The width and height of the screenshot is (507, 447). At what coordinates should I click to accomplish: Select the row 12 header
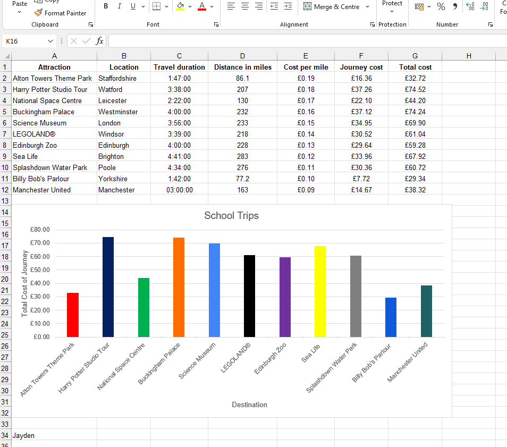coord(5,190)
